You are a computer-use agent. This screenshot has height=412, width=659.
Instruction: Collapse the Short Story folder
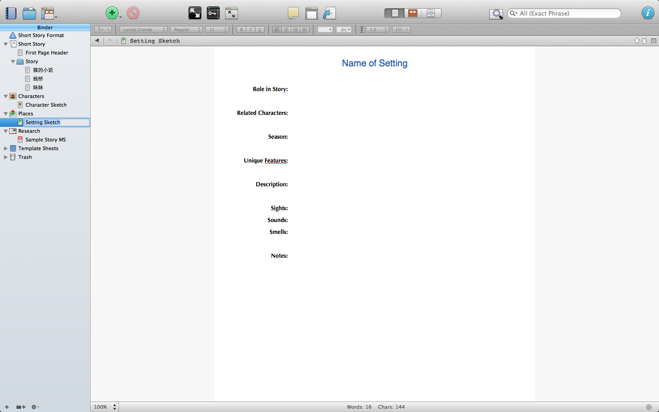(5, 44)
